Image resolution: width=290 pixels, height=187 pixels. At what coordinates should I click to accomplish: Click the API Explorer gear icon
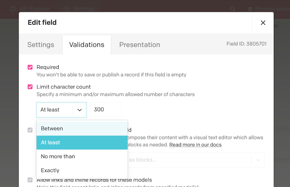[x=12, y=9]
